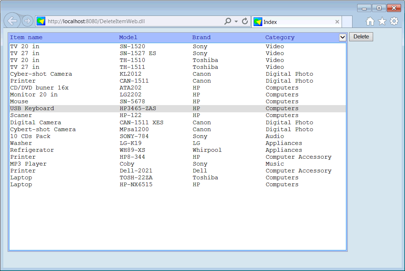The width and height of the screenshot is (405, 271).
Task: Maximize the browser window
Action: (x=379, y=8)
